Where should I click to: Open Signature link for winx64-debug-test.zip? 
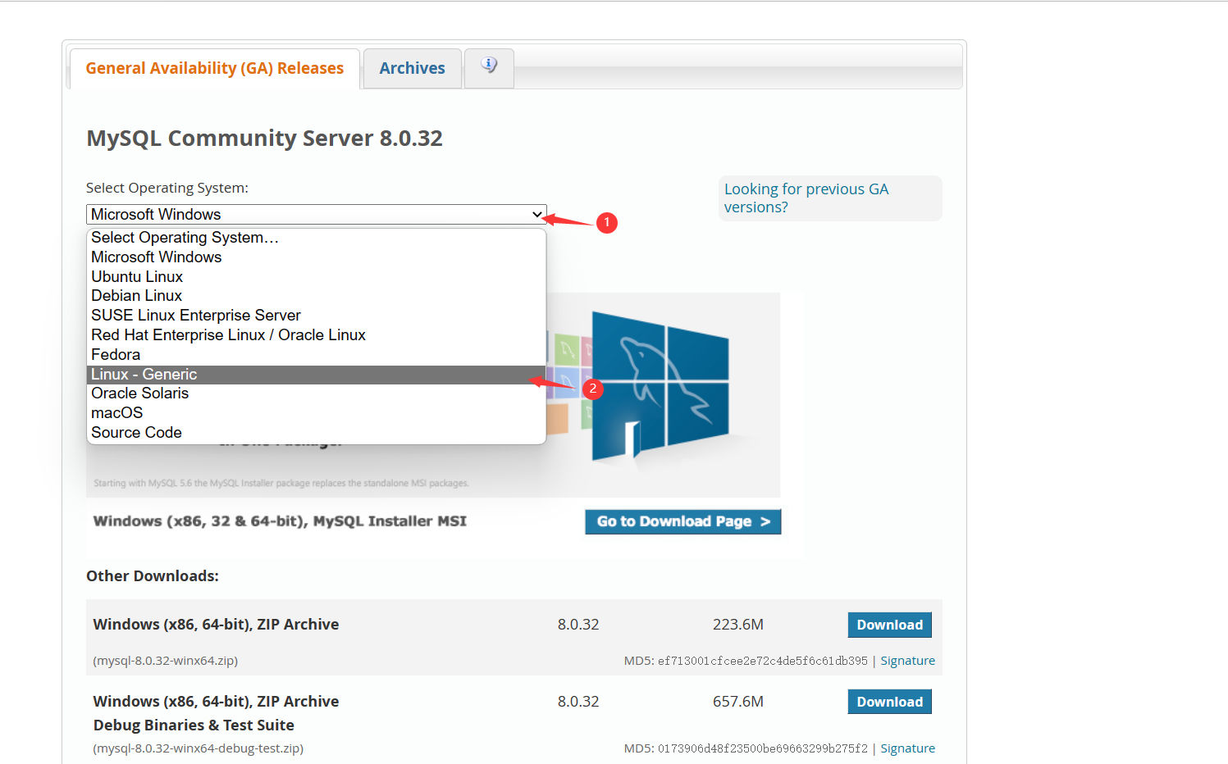pyautogui.click(x=907, y=748)
